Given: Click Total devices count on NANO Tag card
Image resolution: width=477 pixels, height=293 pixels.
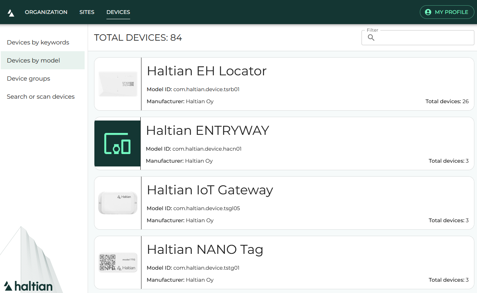Looking at the screenshot, I should click(449, 280).
